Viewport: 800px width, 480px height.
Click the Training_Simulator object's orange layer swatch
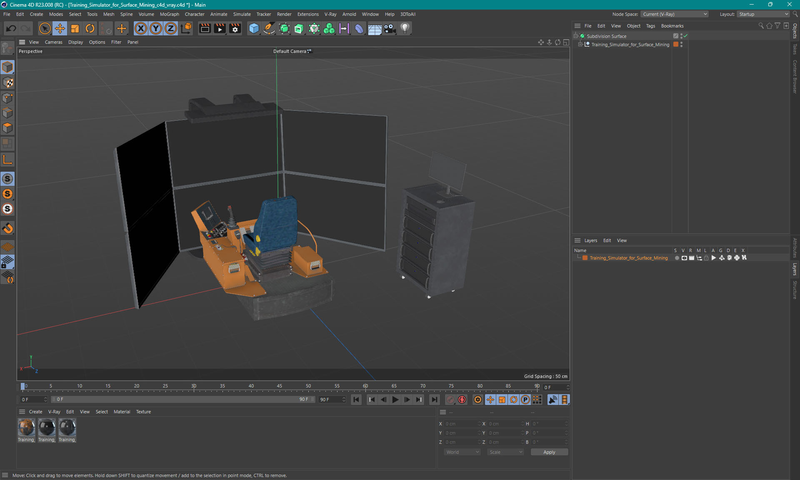676,44
